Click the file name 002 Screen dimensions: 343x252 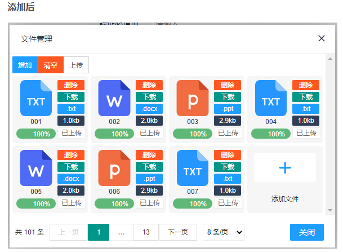[114, 122]
